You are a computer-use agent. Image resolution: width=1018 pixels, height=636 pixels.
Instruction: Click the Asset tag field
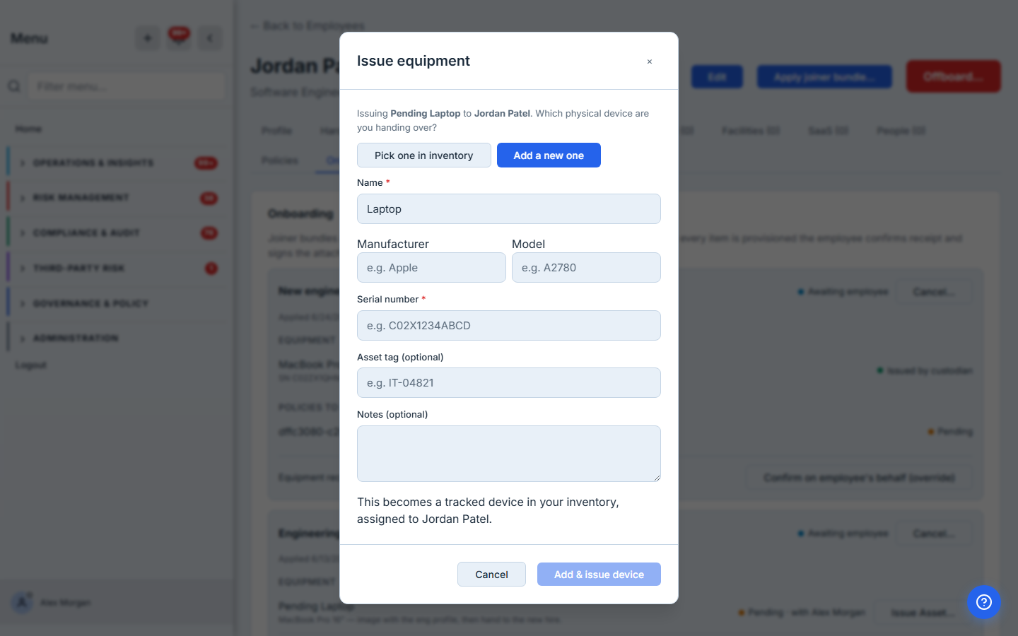(509, 383)
